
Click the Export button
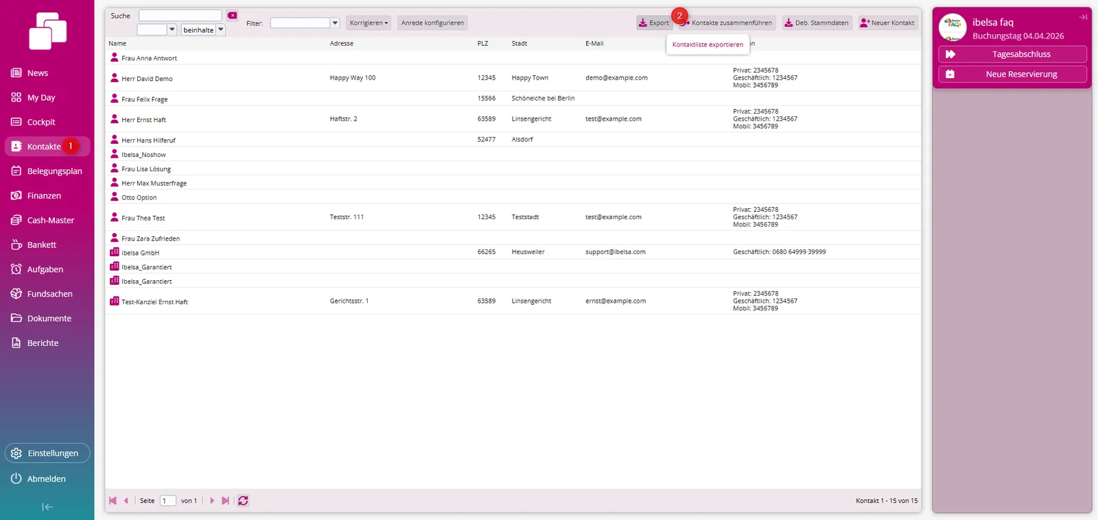[x=654, y=23]
